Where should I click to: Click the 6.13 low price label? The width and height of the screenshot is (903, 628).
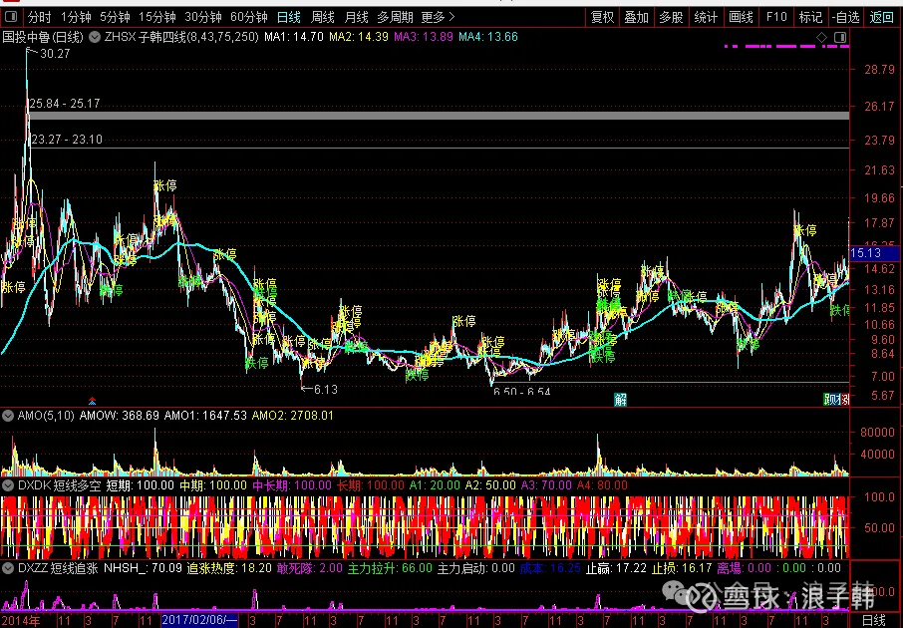tap(326, 390)
